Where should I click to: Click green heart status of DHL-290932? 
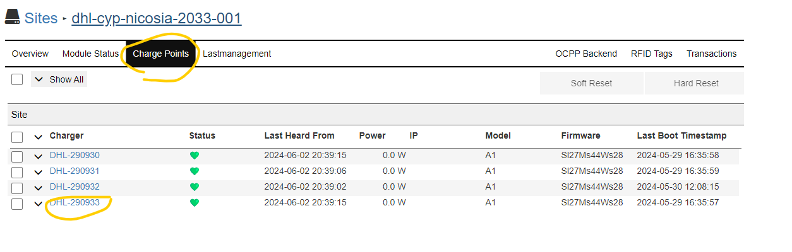click(x=195, y=187)
